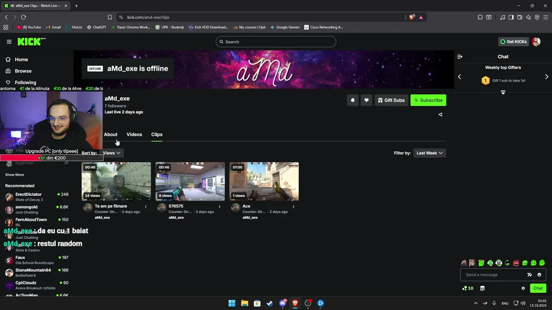Expand the top gifters leaderboard chevron
The width and height of the screenshot is (552, 310).
pyautogui.click(x=503, y=92)
